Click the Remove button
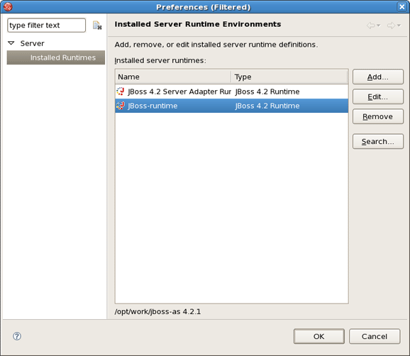 coord(378,116)
